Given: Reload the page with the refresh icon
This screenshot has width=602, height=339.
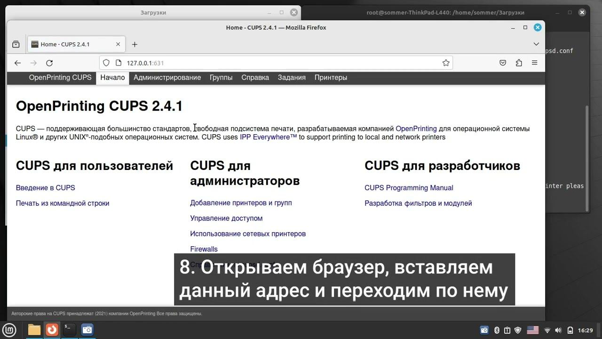Looking at the screenshot, I should 49,63.
